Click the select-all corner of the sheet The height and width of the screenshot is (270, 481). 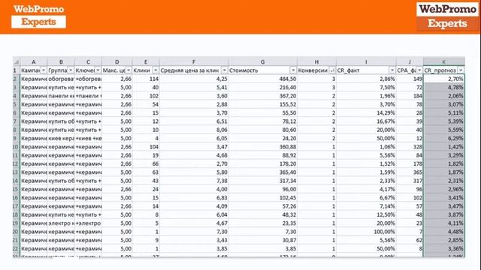17,61
